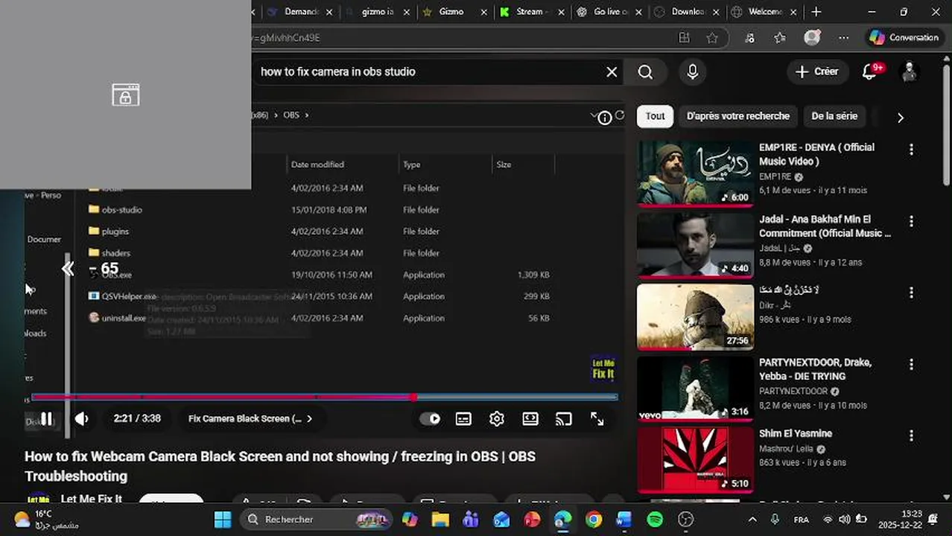Click the video info 'i' icon

click(x=605, y=118)
